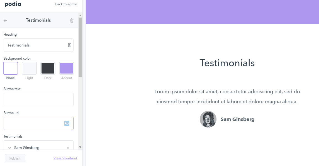319x166 pixels.
Task: Click the Lorem ipsum testimonial quote
Action: pos(227,96)
